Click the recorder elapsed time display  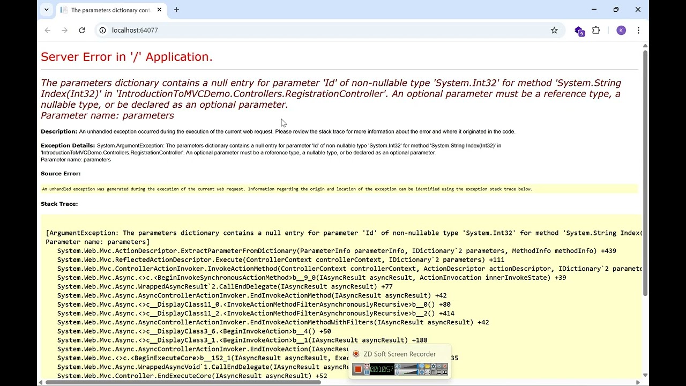click(x=382, y=369)
